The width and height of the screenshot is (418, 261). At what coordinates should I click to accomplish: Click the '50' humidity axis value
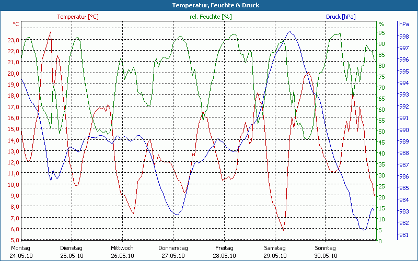(382, 132)
